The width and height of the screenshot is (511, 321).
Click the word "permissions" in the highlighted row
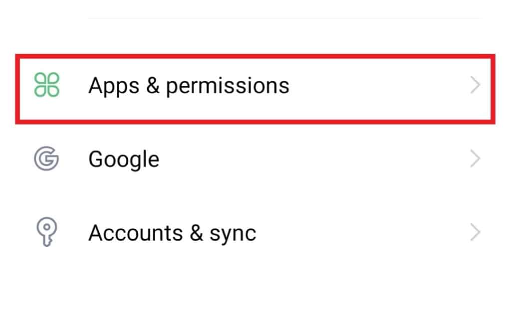point(228,87)
